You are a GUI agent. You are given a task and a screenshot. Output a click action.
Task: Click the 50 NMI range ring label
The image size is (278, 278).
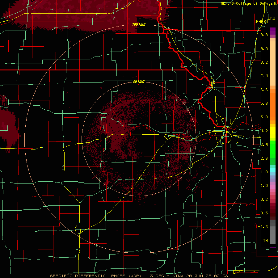coord(139,82)
